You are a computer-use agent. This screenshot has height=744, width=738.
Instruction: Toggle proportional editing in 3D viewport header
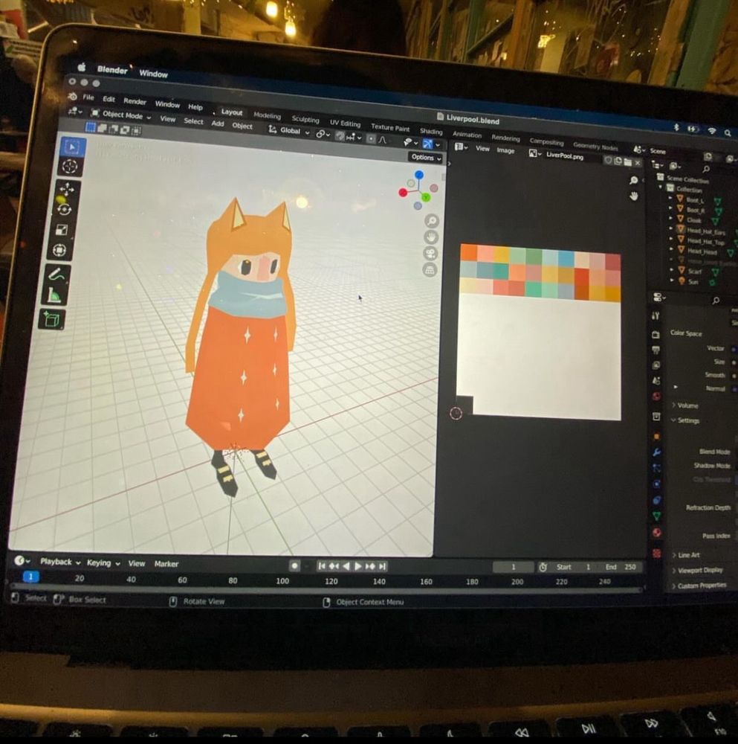(371, 138)
